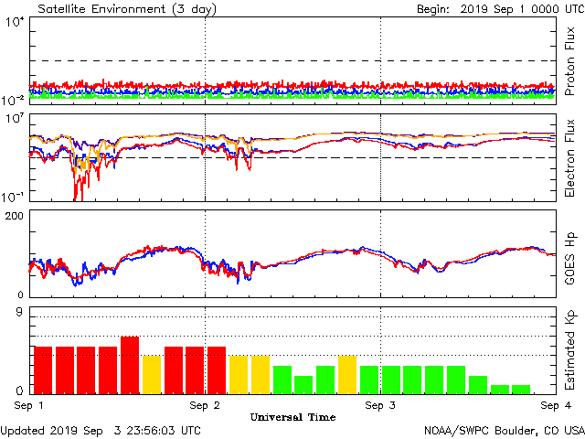585x439 pixels.
Task: Click the "Sep 2" date label
Action: coord(205,405)
